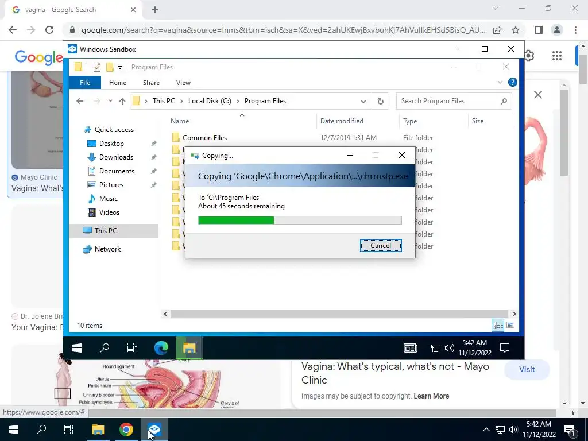
Task: Go back in Chrome browser
Action: pos(13,30)
